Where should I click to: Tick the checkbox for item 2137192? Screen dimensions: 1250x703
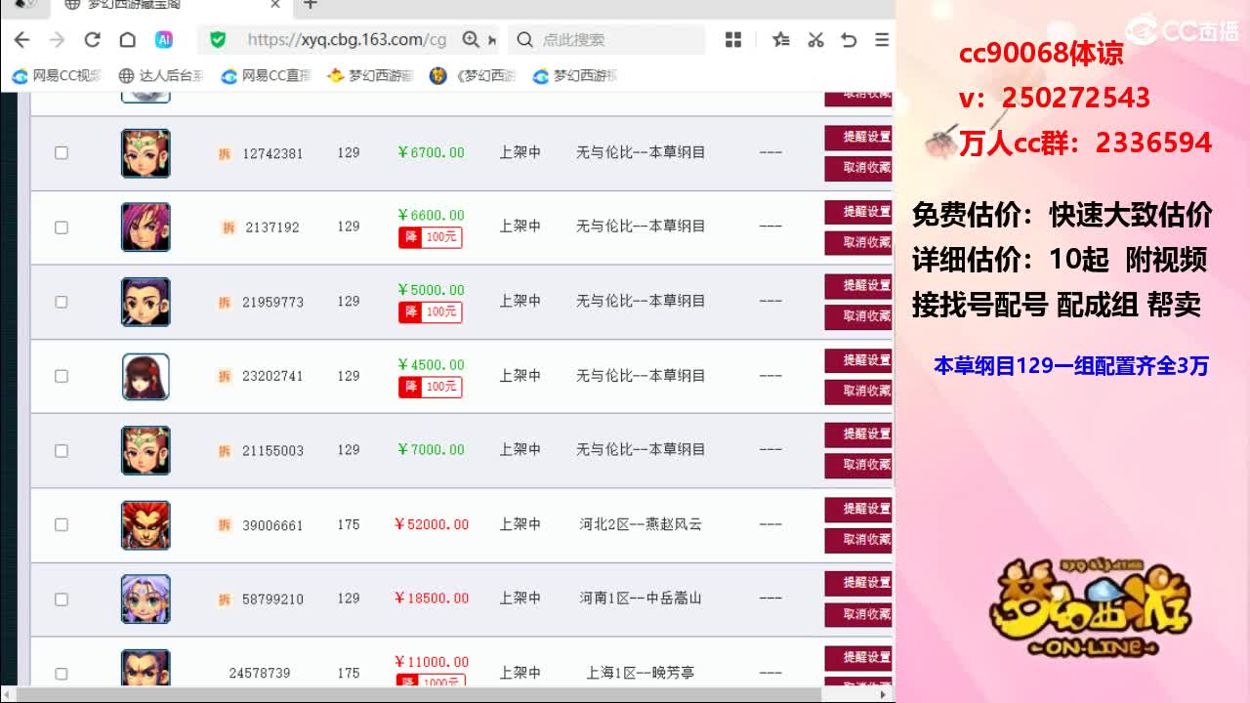pos(62,227)
